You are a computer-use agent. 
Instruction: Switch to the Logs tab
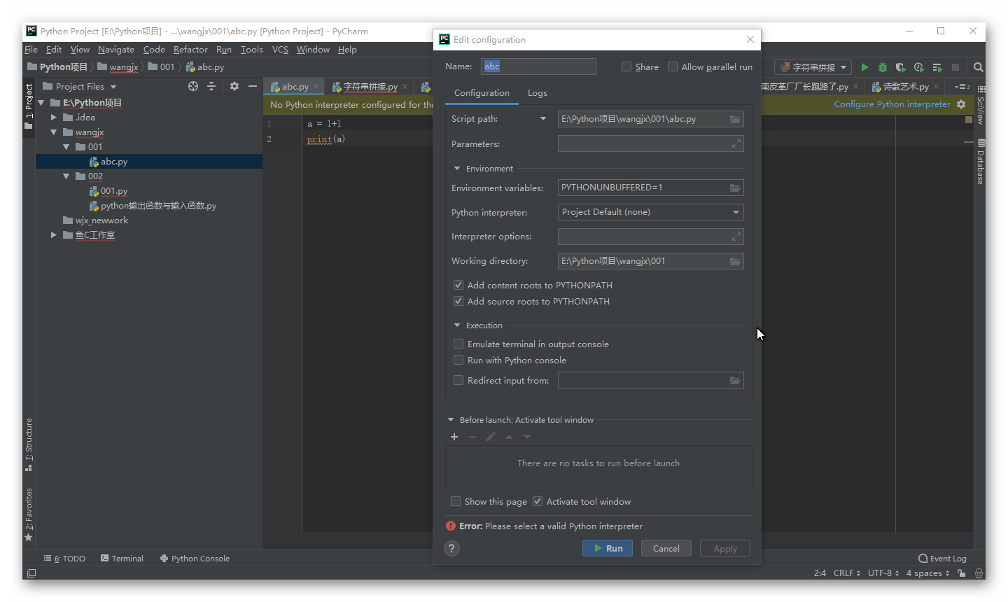538,93
